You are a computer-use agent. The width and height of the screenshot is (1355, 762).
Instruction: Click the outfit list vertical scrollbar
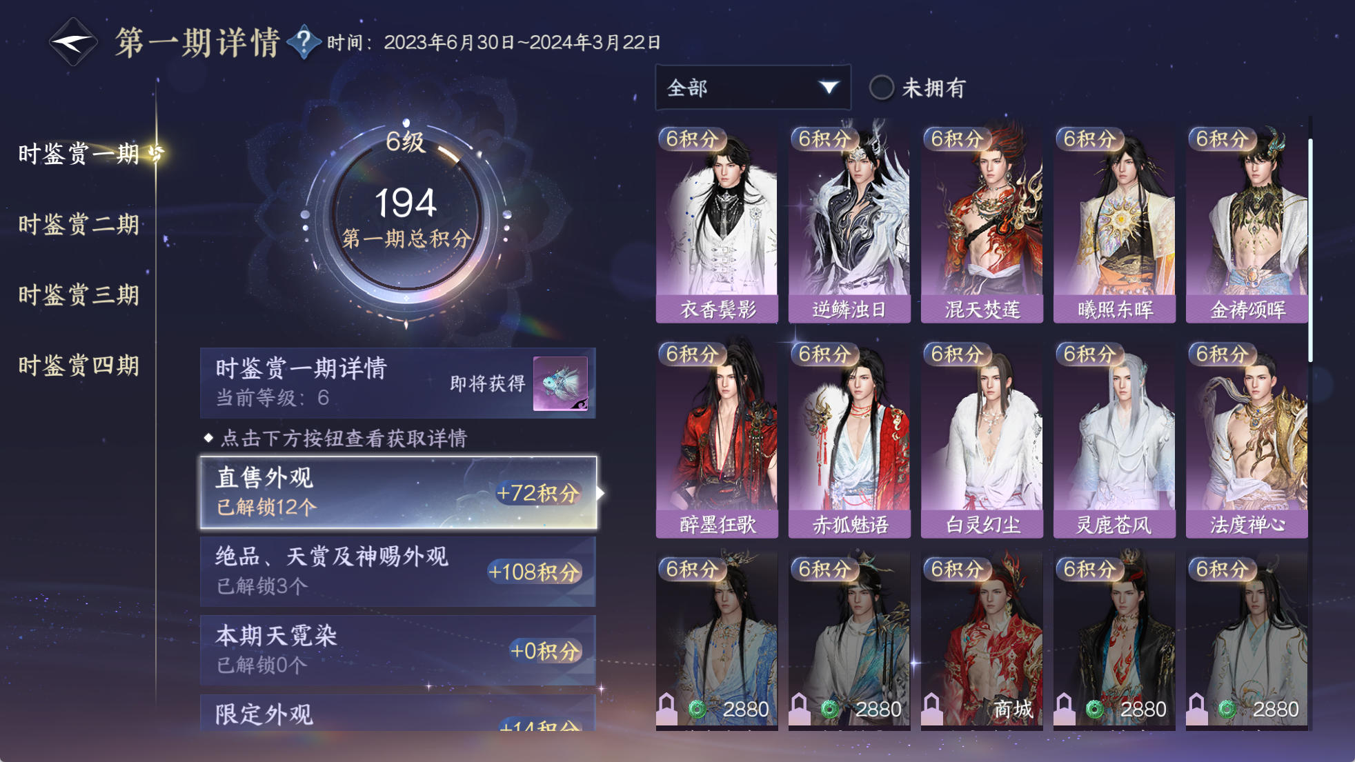tap(1310, 250)
